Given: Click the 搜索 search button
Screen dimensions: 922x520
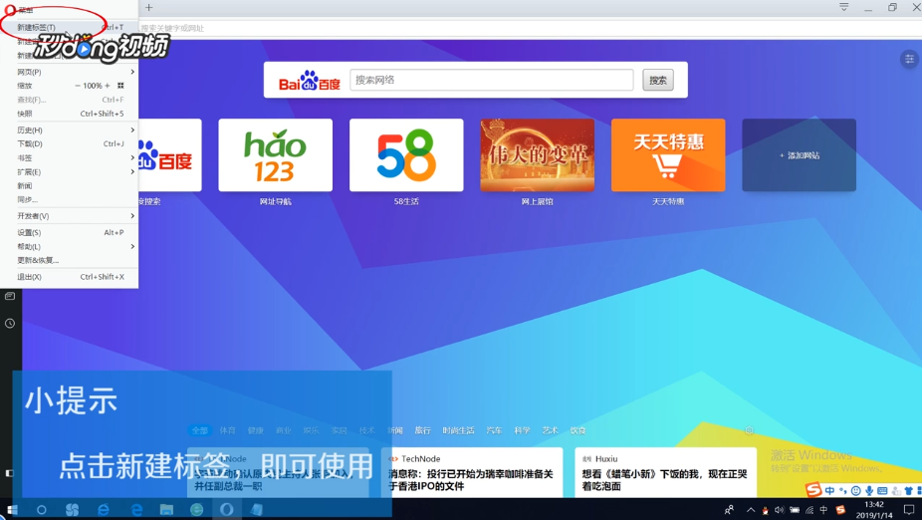Looking at the screenshot, I should tap(658, 80).
